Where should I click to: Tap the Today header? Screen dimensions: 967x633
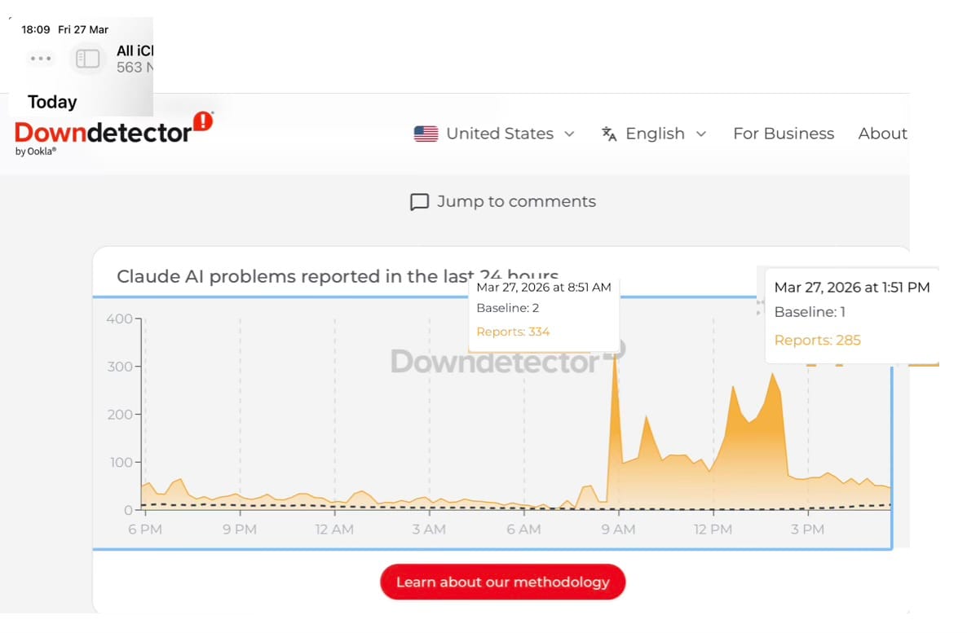[x=52, y=102]
